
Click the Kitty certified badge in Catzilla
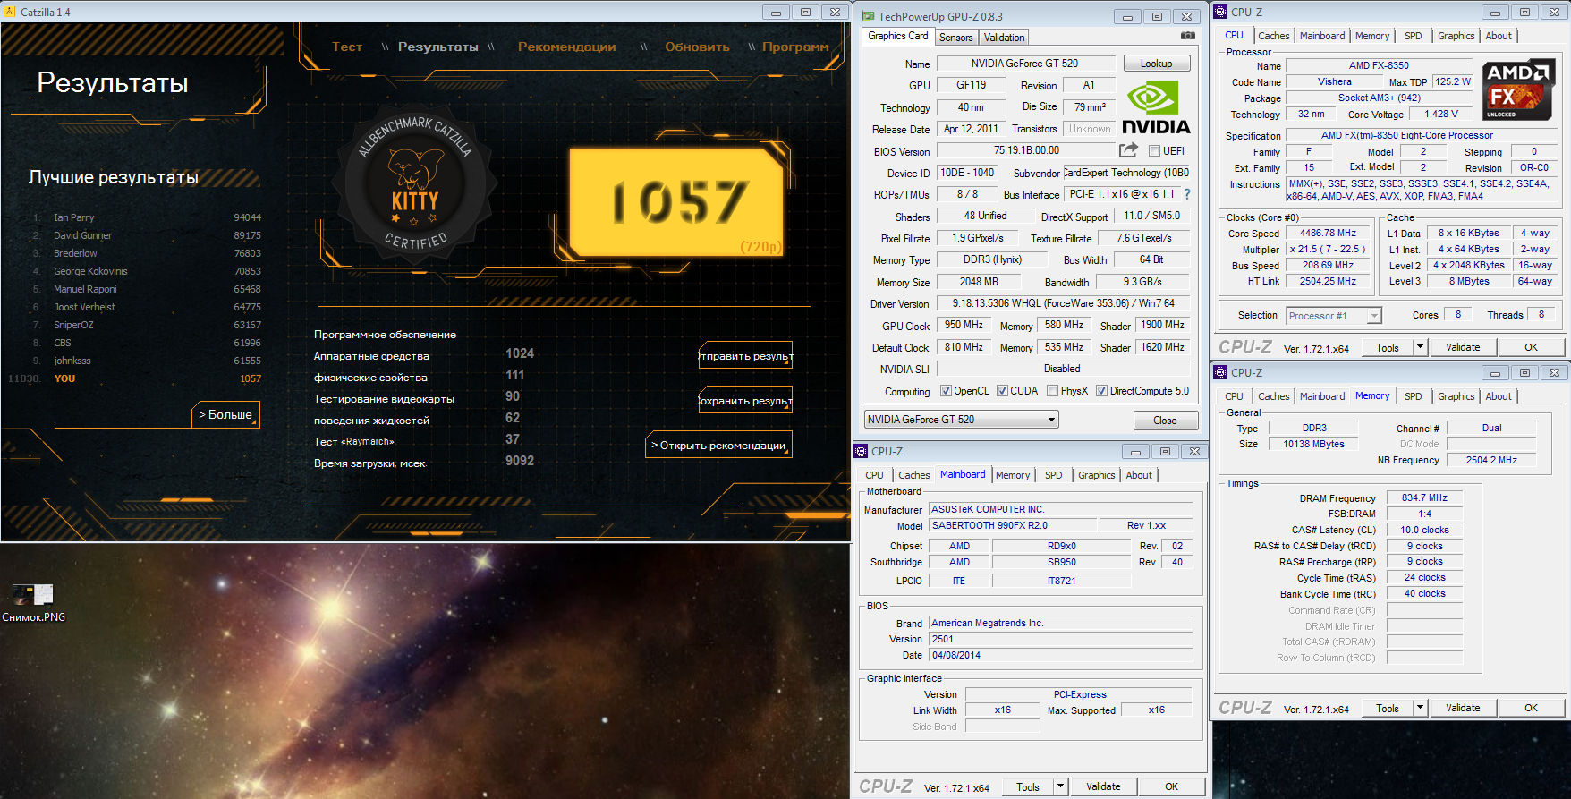pyautogui.click(x=415, y=183)
